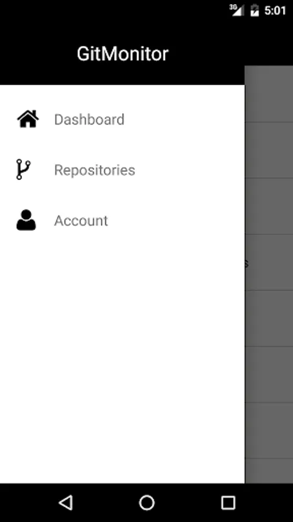The height and width of the screenshot is (522, 293).
Task: Tap the dimmed toolbar area beside drawer header
Action: pos(269,43)
